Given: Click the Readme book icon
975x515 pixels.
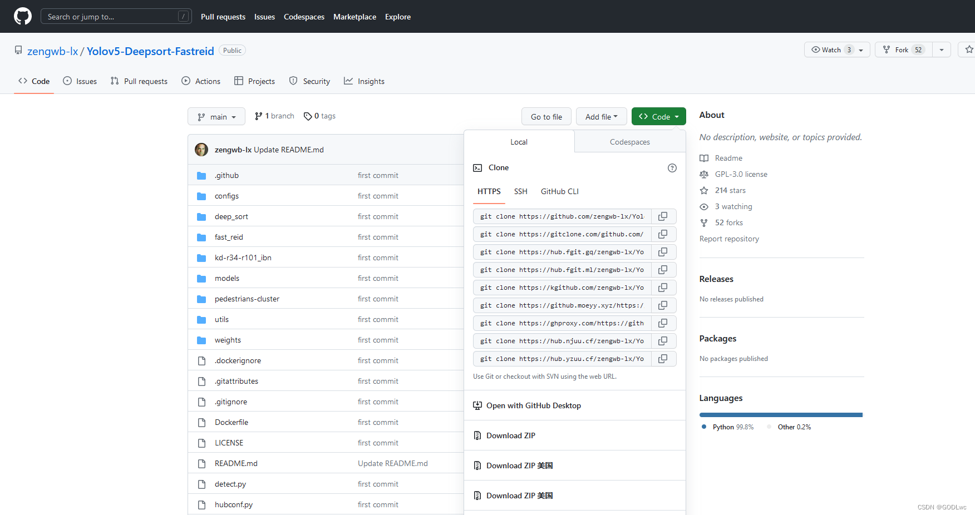Looking at the screenshot, I should pos(704,159).
